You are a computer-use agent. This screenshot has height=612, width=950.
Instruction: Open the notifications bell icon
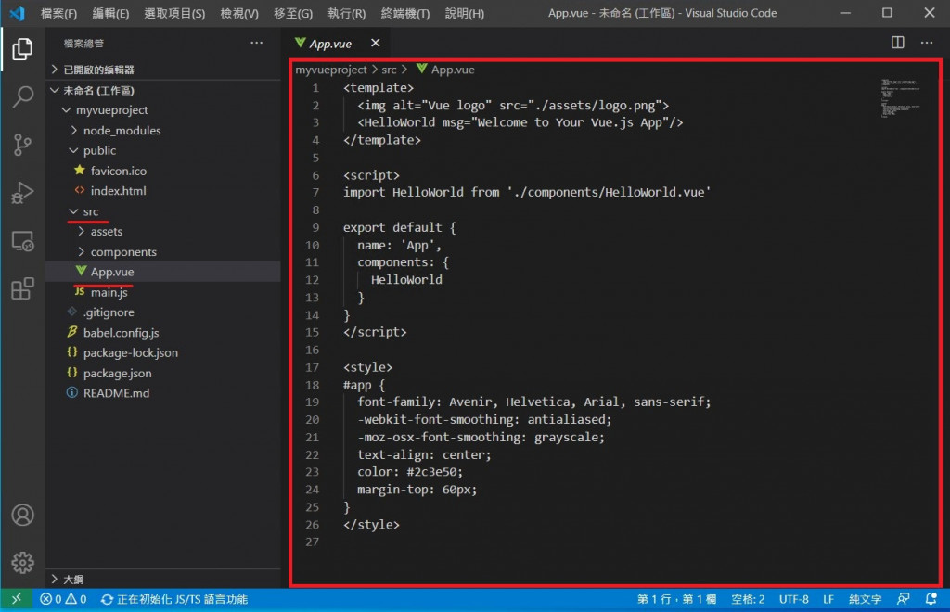931,599
